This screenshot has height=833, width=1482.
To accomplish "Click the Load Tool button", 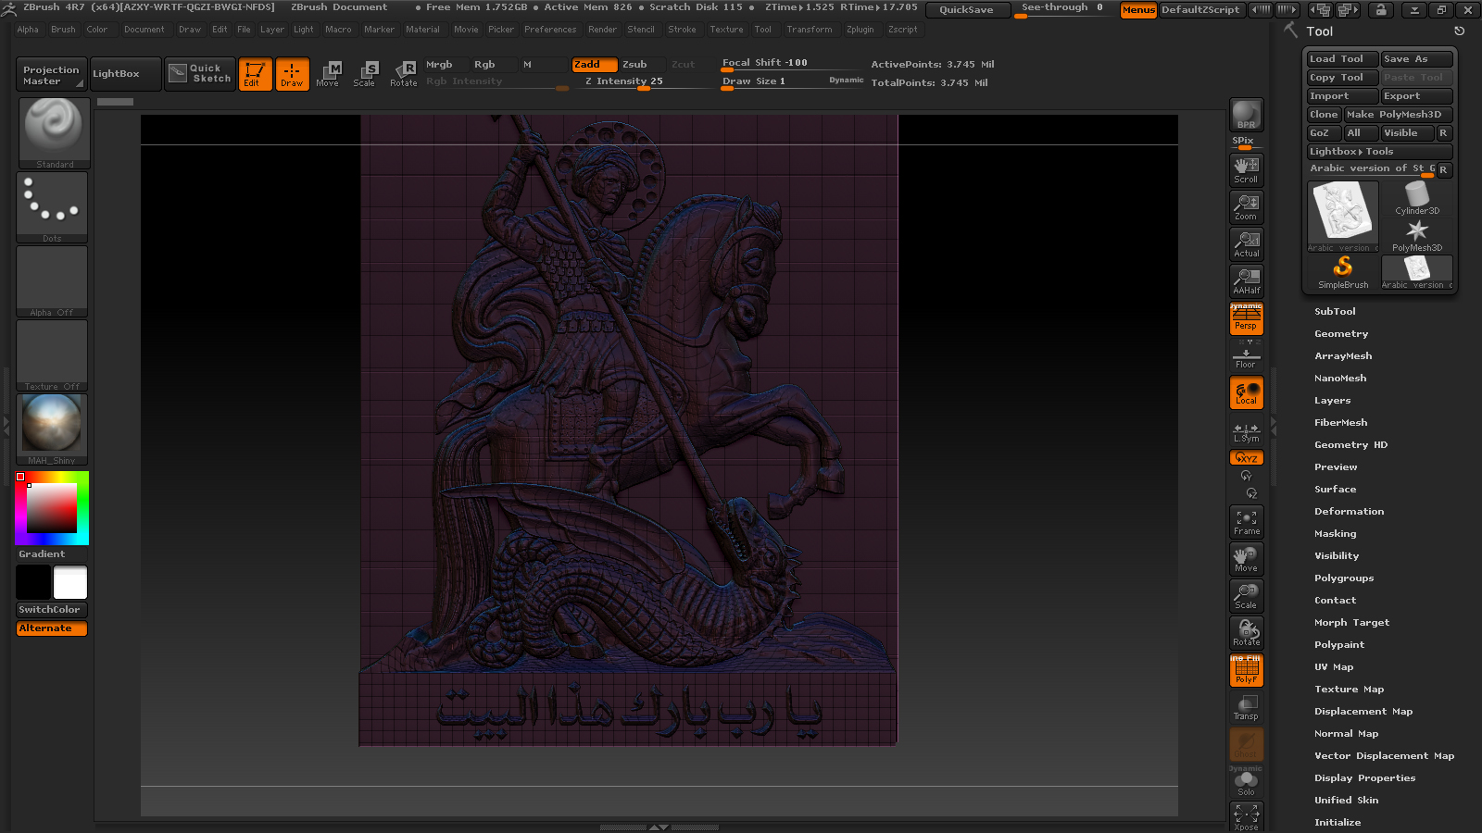I will [1341, 59].
